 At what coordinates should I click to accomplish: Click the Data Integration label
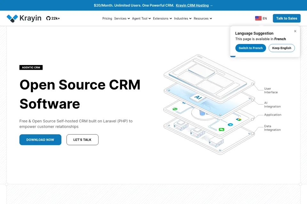tap(272, 128)
